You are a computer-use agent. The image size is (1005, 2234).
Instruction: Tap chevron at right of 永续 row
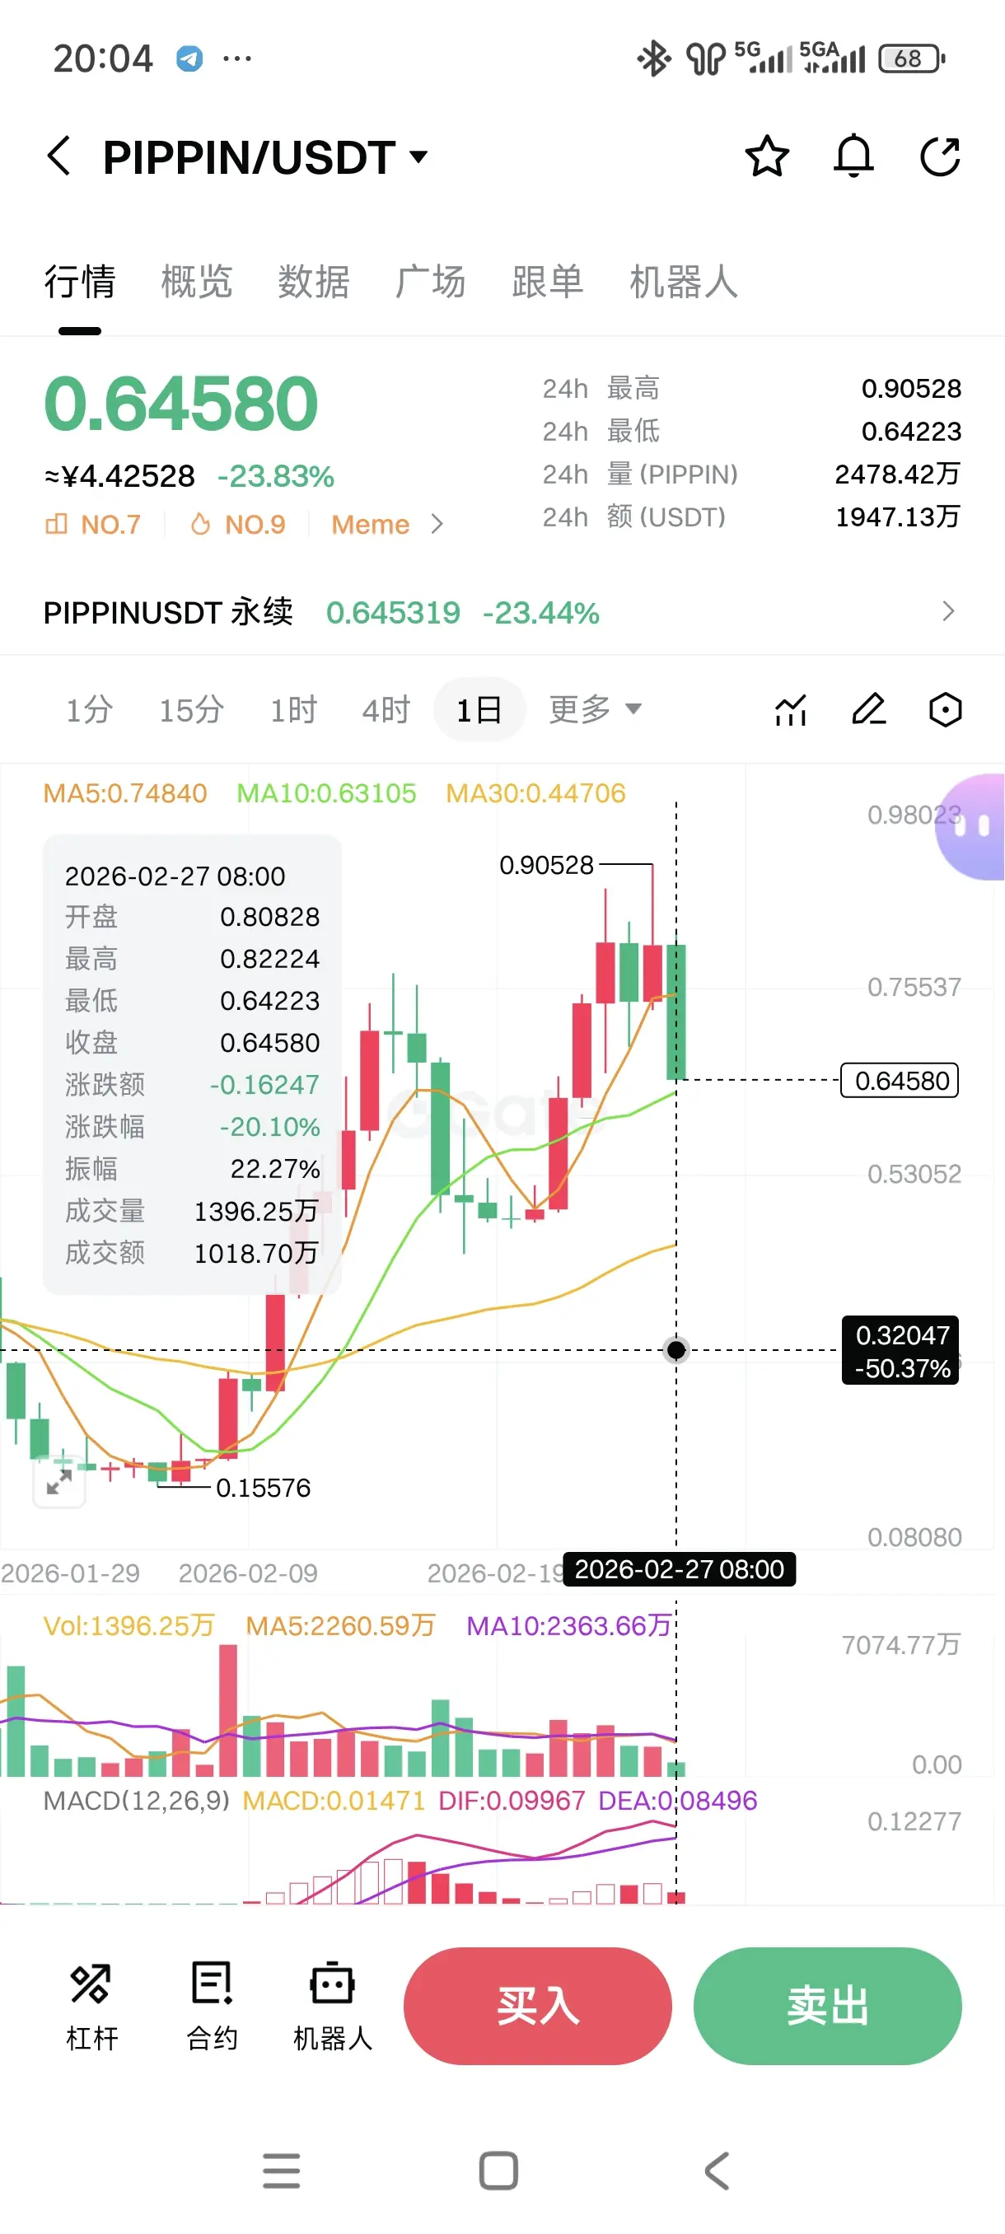pos(949,611)
